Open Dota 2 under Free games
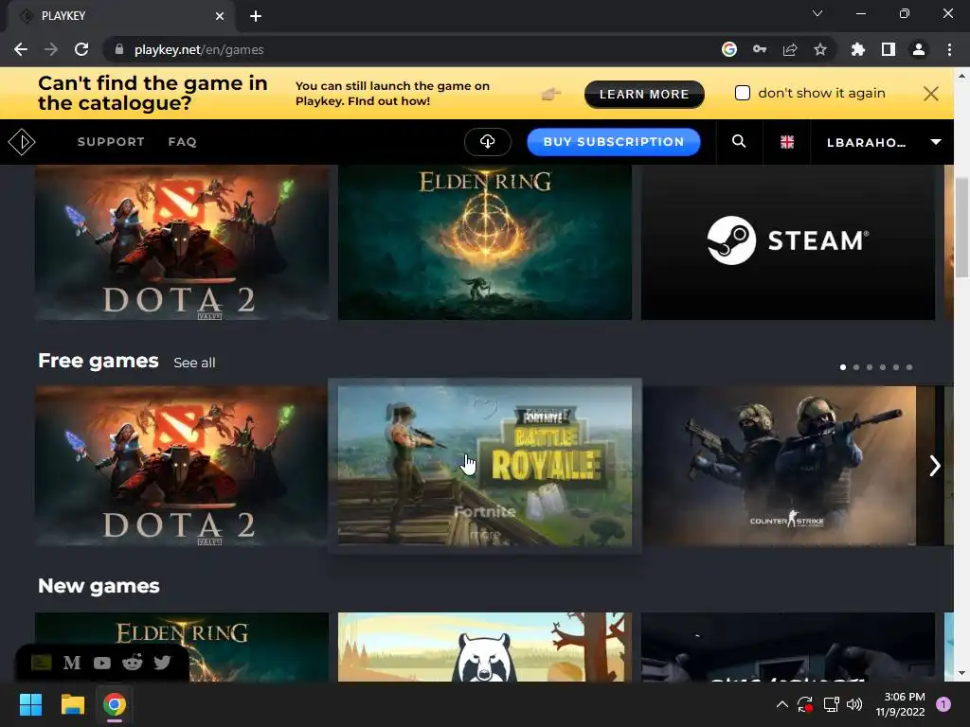 (x=181, y=466)
